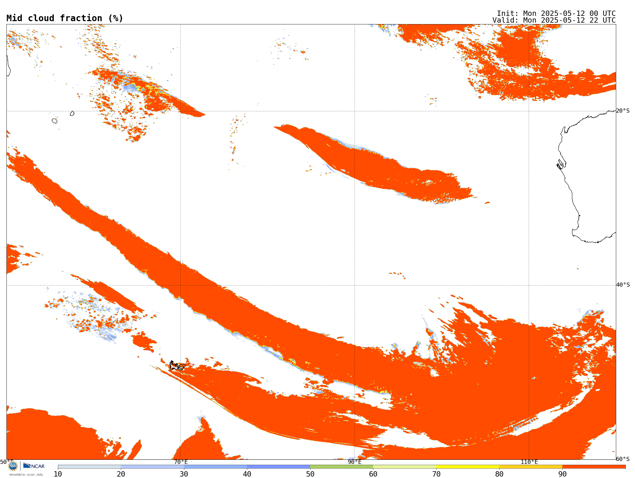This screenshot has width=635, height=478.
Task: Click the 20–30 light blue colorbar segment
Action: pos(153,467)
